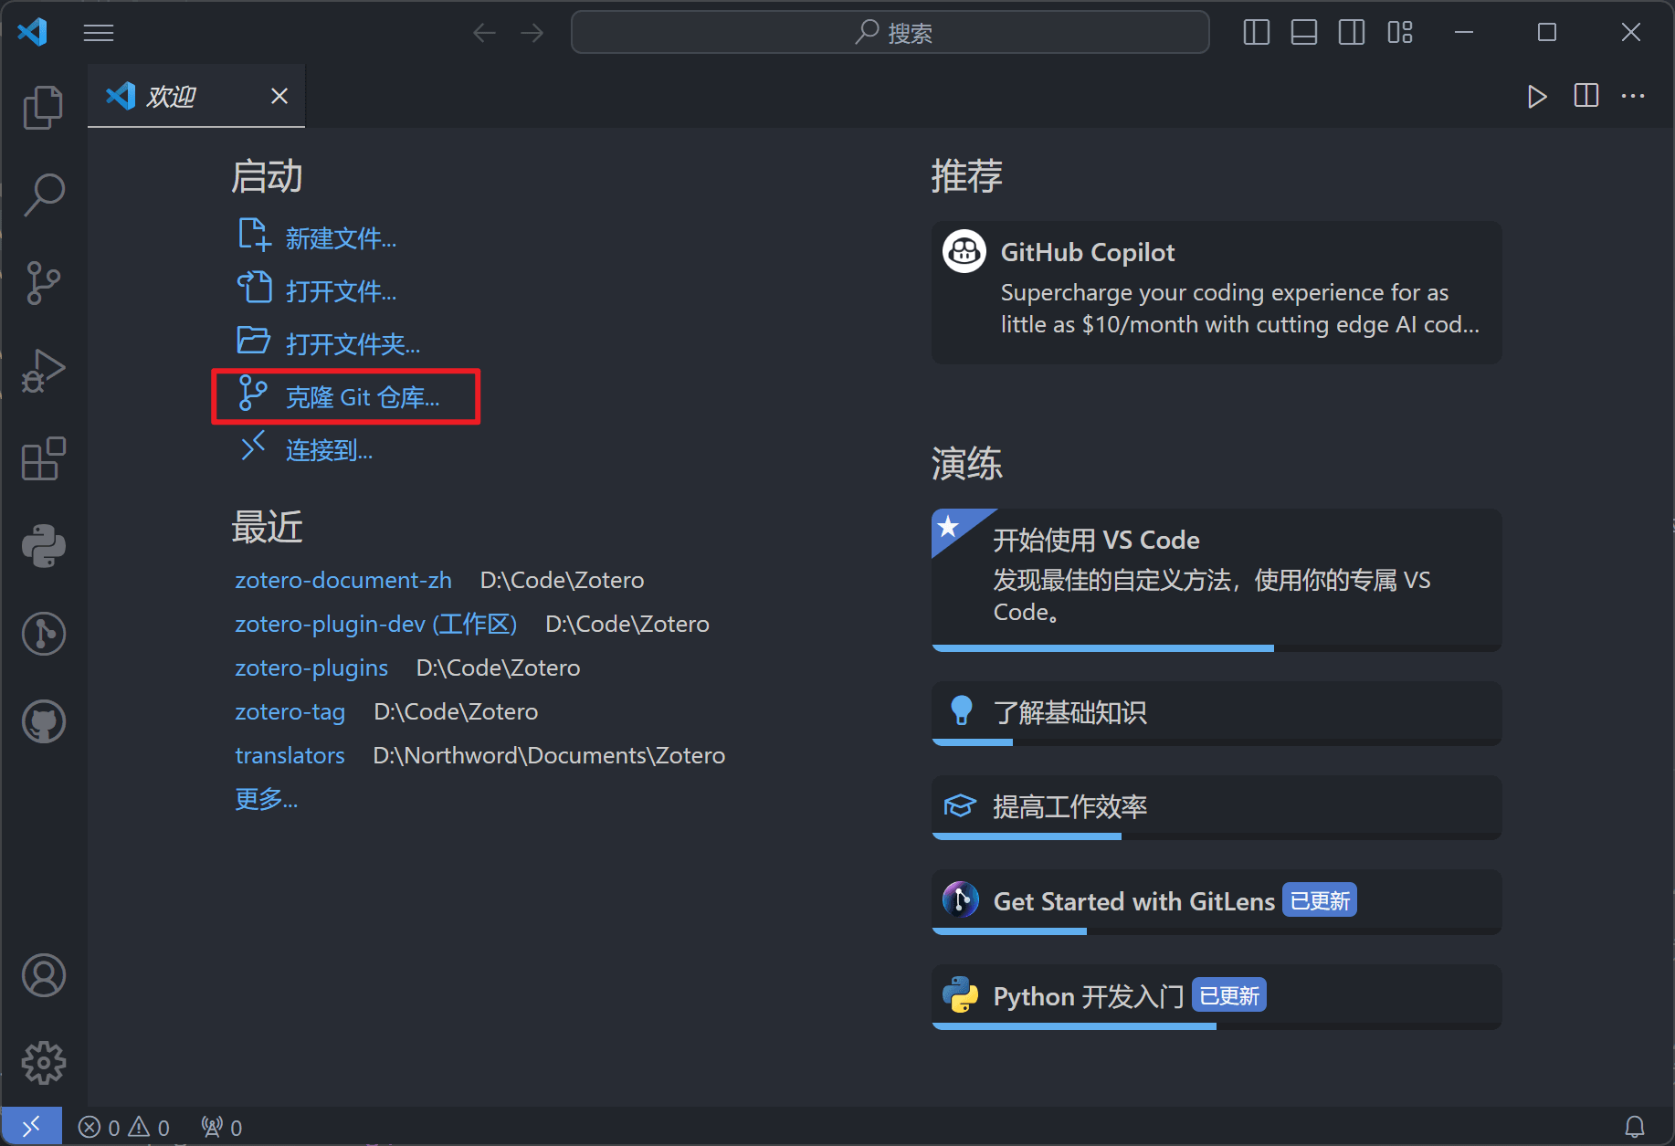Open notifications bell in status bar

(1635, 1128)
